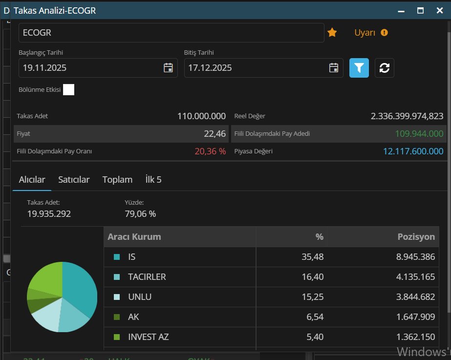451x360 pixels.
Task: Click the Fiili Dolaşımdaki Pay Adedi value 109.944.000
Action: click(419, 134)
